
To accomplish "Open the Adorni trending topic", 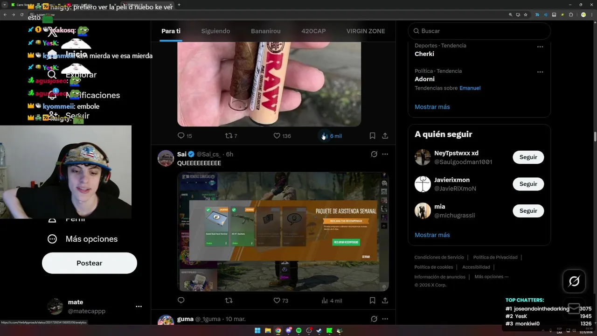I will (x=424, y=79).
